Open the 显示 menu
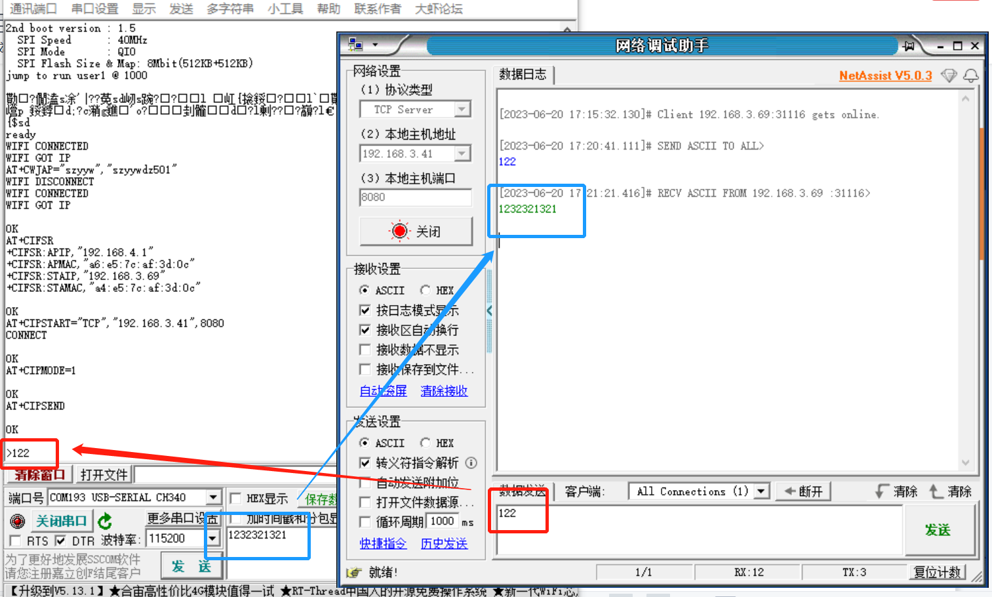 [144, 9]
